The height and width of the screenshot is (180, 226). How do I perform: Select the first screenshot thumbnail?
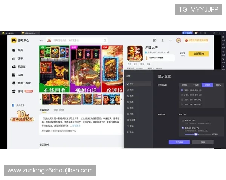click(x=52, y=99)
